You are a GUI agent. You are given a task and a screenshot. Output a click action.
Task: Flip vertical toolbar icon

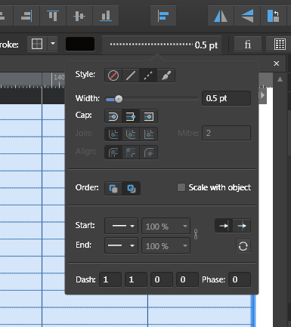pyautogui.click(x=247, y=16)
